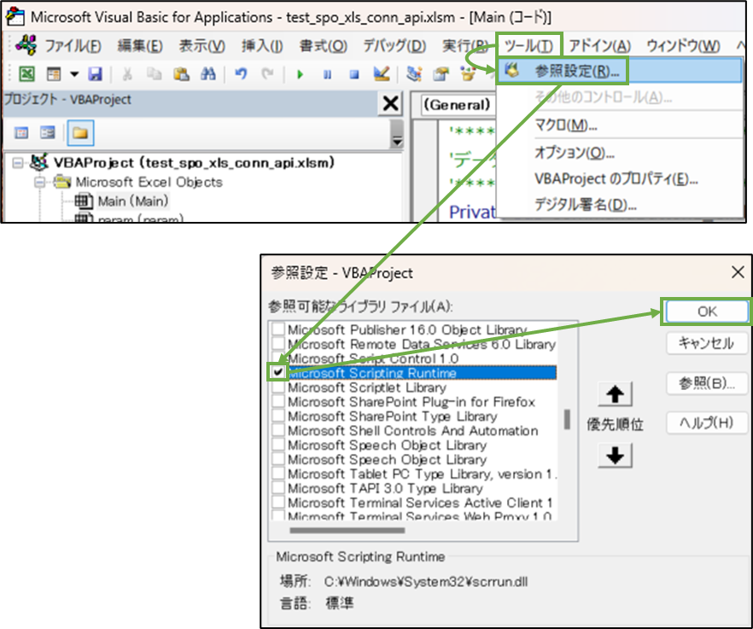The image size is (753, 629).
Task: Open the デバッグ(D) menu
Action: 394,45
